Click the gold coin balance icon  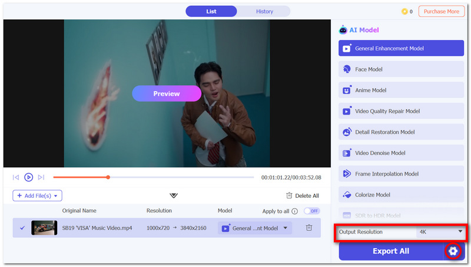pos(404,11)
